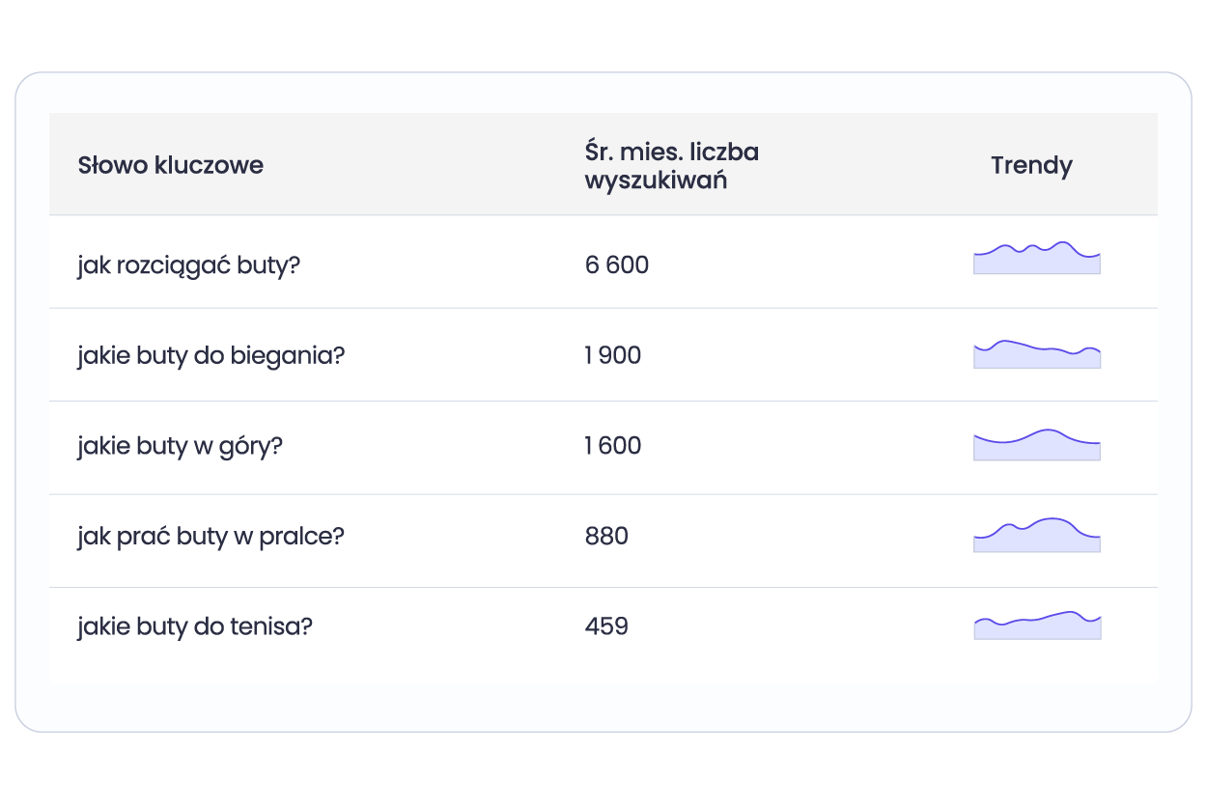Click the 'Trendy' column header
This screenshot has height=805, width=1207.
[x=1031, y=165]
